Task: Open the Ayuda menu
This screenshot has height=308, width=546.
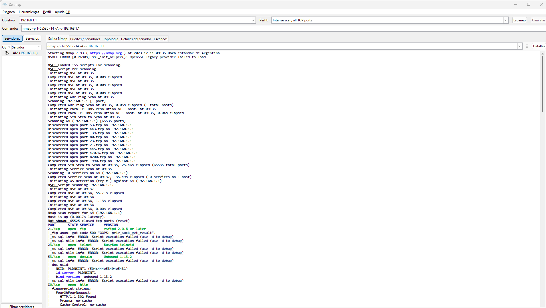Action: [x=62, y=12]
